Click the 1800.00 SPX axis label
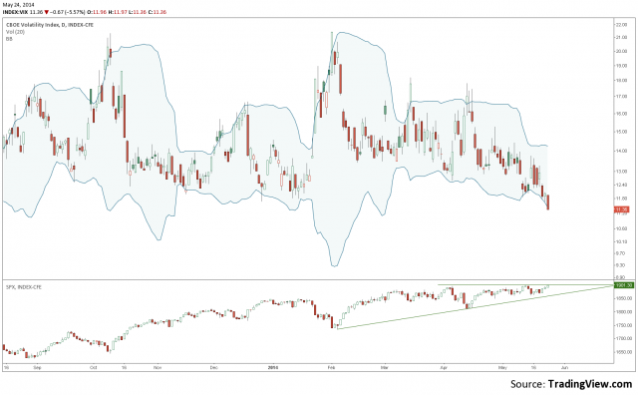This screenshot has height=395, width=638. [624, 312]
